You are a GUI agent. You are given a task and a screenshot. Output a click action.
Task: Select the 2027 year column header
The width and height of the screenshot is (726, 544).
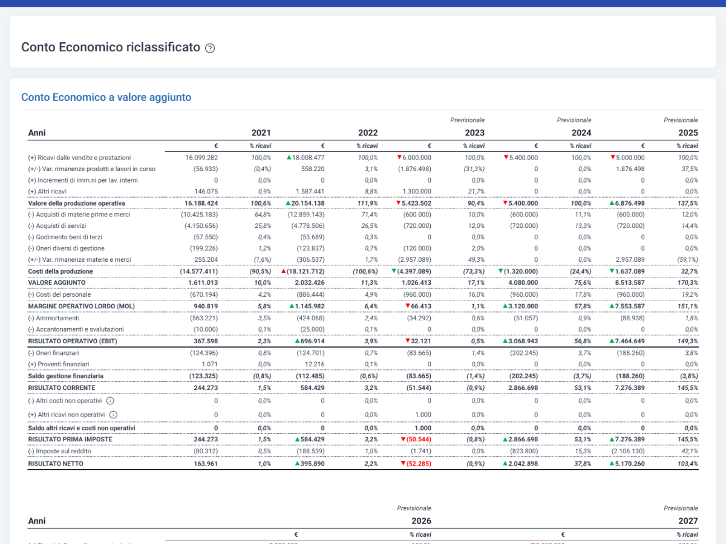tap(688, 520)
